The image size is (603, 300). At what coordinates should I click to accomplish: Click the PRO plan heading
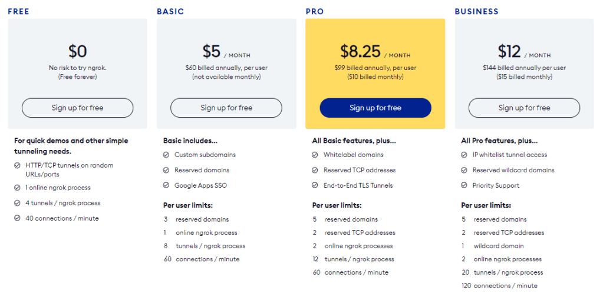[314, 11]
